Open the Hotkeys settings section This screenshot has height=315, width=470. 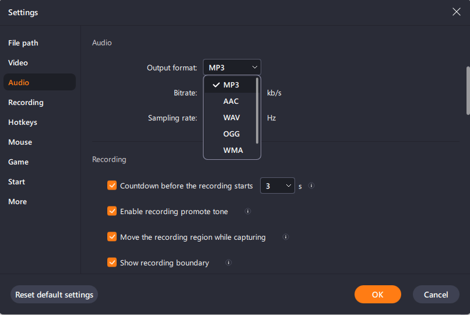coord(23,123)
